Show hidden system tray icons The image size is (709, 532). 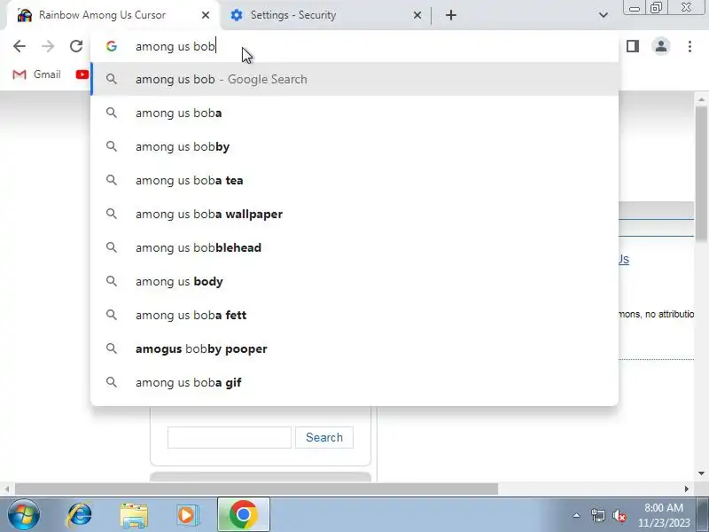click(577, 515)
